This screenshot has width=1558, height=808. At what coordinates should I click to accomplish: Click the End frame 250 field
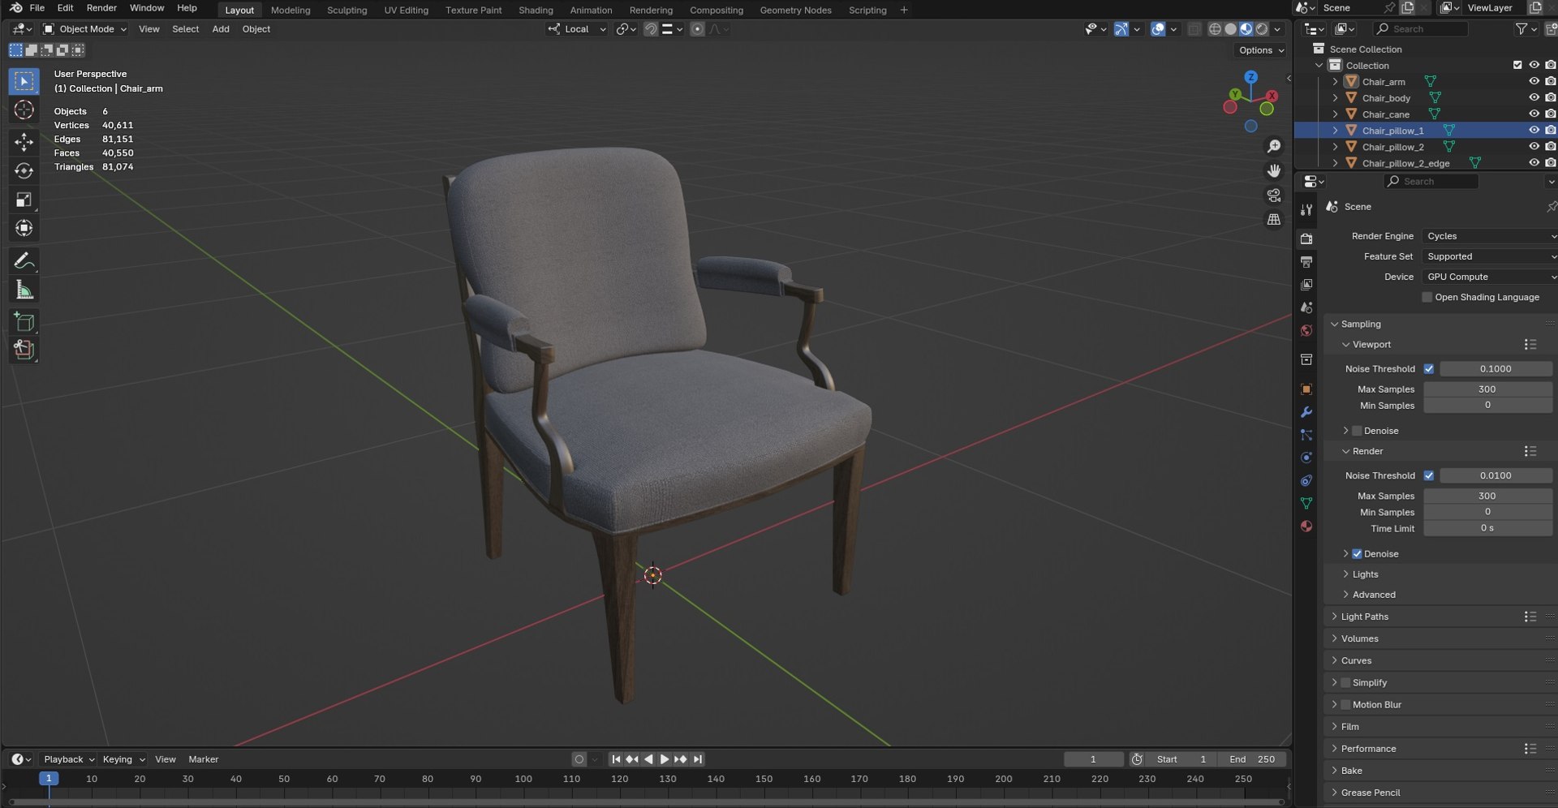click(1252, 760)
